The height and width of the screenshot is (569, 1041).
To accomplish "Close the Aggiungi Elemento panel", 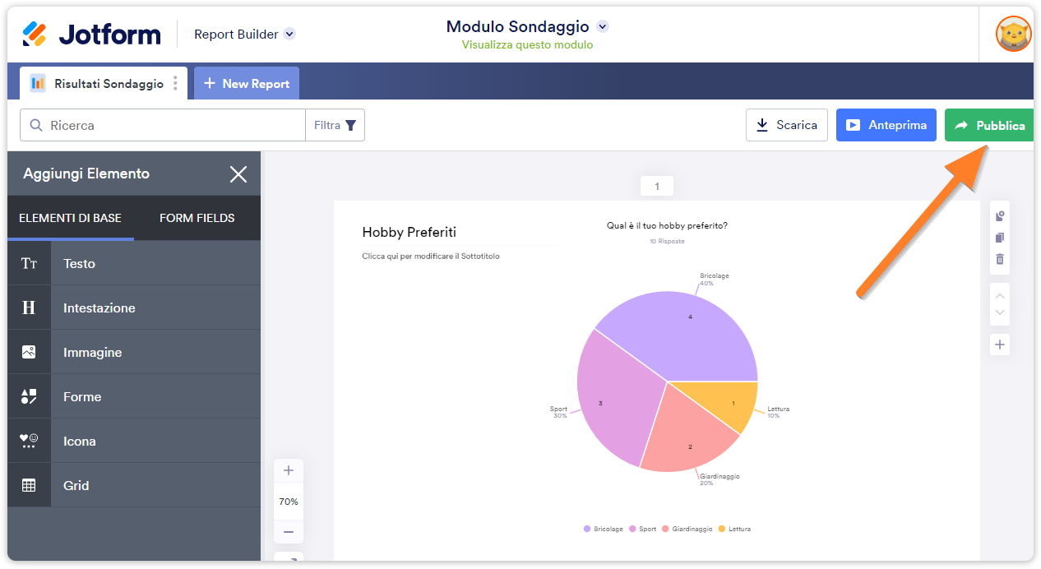I will [238, 174].
